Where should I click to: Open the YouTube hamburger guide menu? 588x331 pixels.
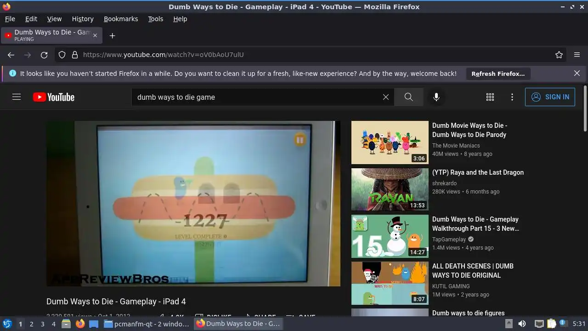(17, 97)
